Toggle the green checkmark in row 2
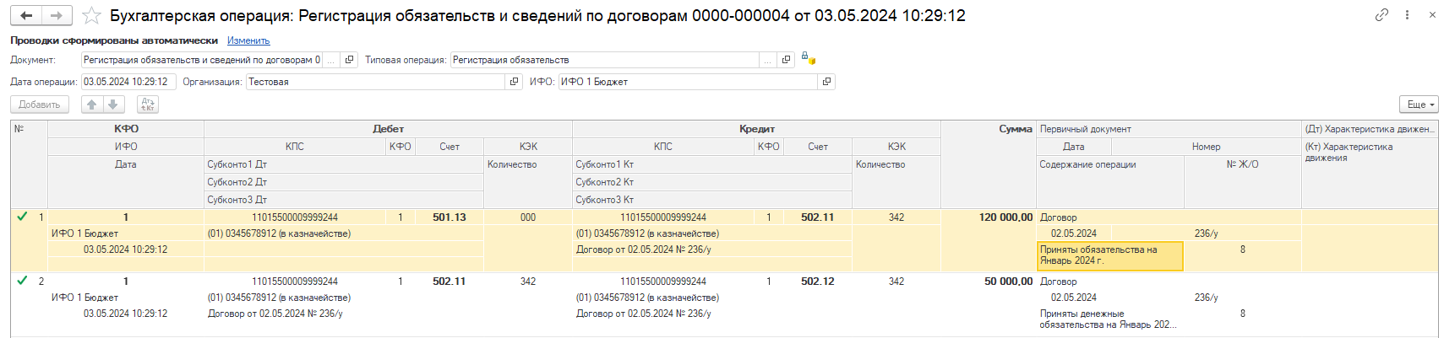1444x338 pixels. pos(22,281)
